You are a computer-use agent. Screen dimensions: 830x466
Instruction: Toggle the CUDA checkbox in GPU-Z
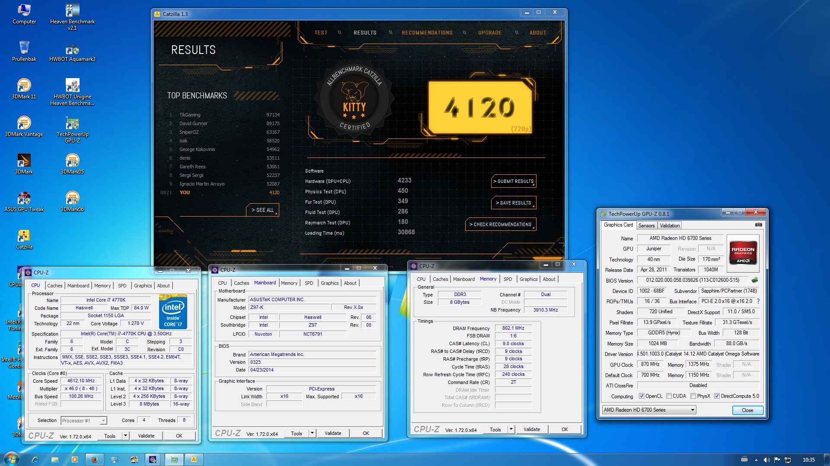coord(669,396)
